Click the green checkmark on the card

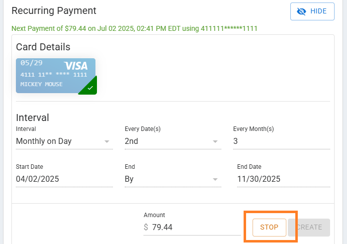coord(90,88)
